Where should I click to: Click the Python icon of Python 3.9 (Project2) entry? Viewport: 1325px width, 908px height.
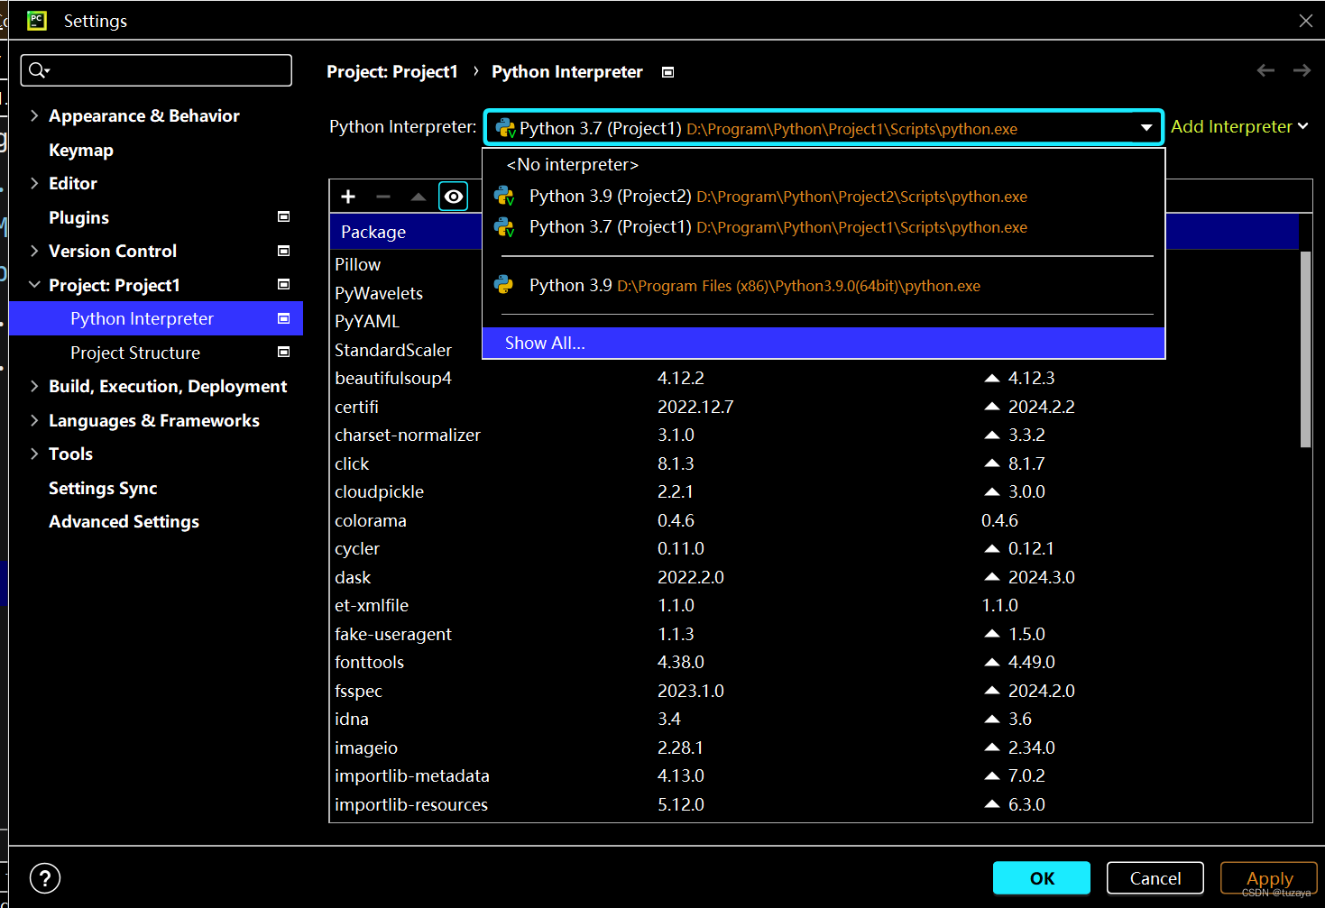[x=504, y=196]
